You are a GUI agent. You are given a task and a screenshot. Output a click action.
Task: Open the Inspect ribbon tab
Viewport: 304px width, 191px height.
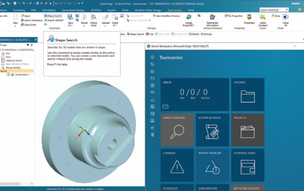111,10
